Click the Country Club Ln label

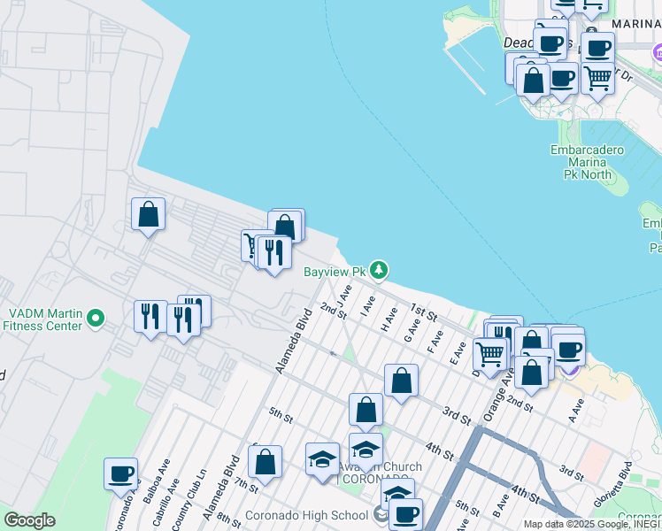[189, 499]
